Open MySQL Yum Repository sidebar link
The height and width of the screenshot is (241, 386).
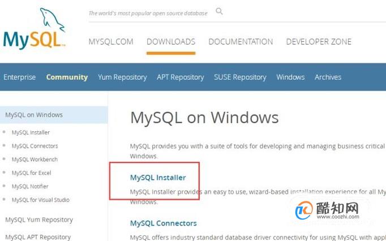[x=39, y=220]
